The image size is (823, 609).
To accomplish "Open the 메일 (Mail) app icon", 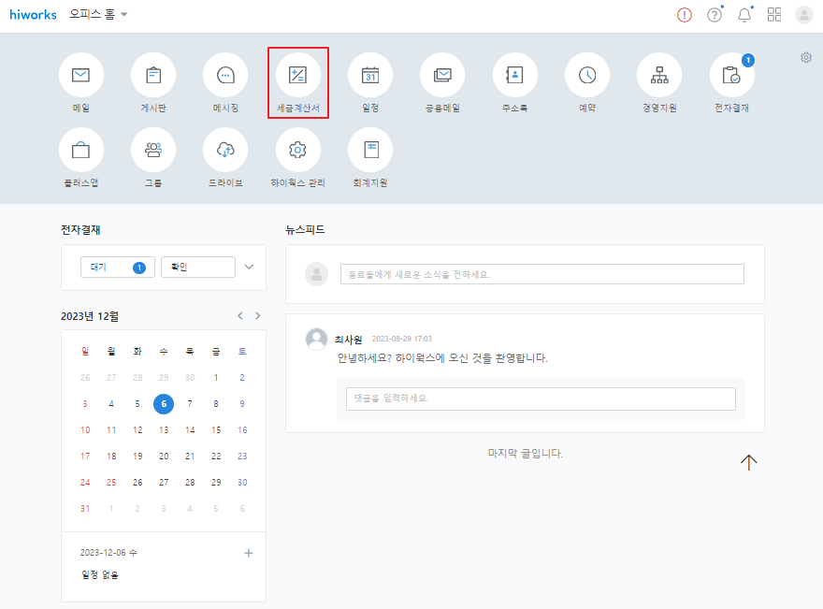I will [81, 76].
